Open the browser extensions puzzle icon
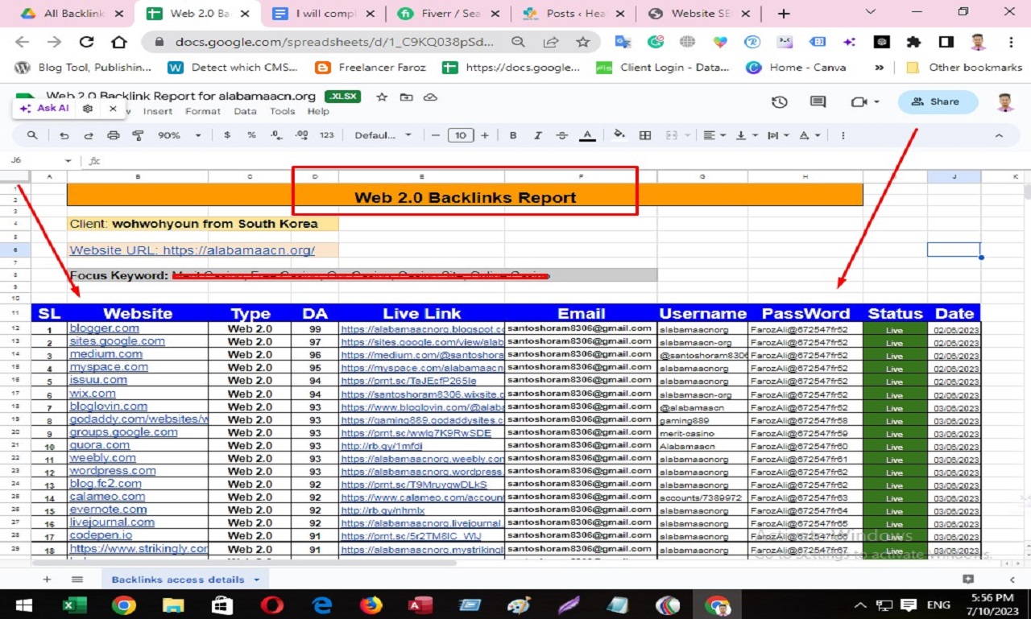Image resolution: width=1031 pixels, height=619 pixels. tap(913, 43)
